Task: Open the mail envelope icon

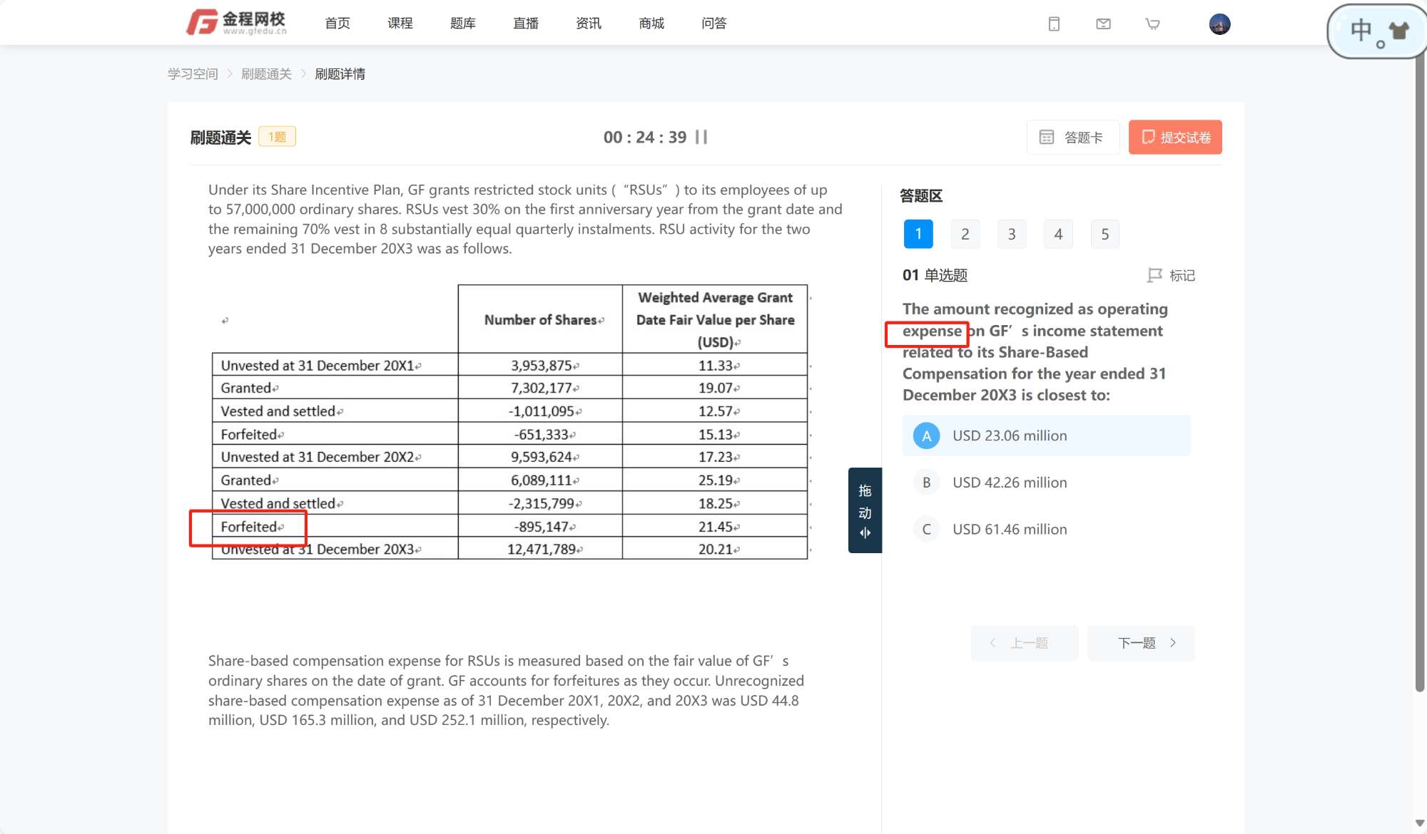Action: click(1103, 24)
